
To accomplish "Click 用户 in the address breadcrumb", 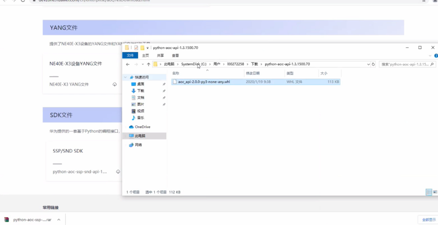I will tap(217, 64).
